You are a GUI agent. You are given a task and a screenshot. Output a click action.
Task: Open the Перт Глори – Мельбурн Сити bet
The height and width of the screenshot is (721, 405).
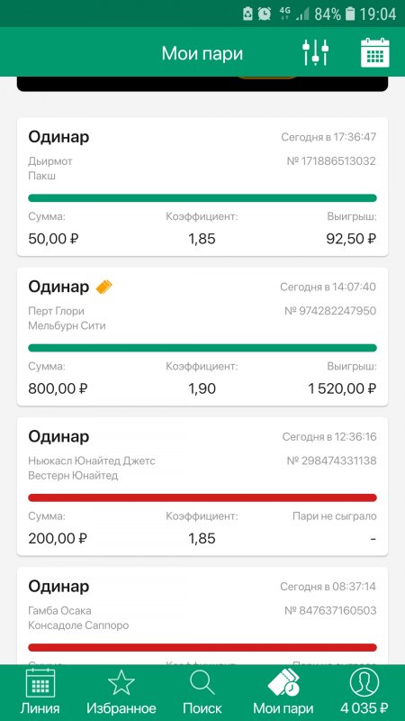point(202,336)
